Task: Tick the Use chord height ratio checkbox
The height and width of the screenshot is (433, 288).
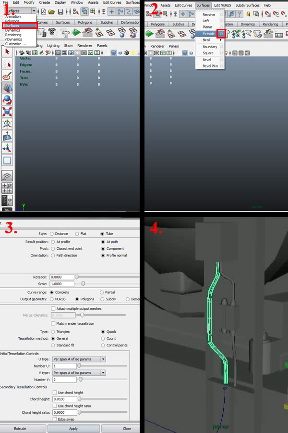Action: click(x=55, y=406)
